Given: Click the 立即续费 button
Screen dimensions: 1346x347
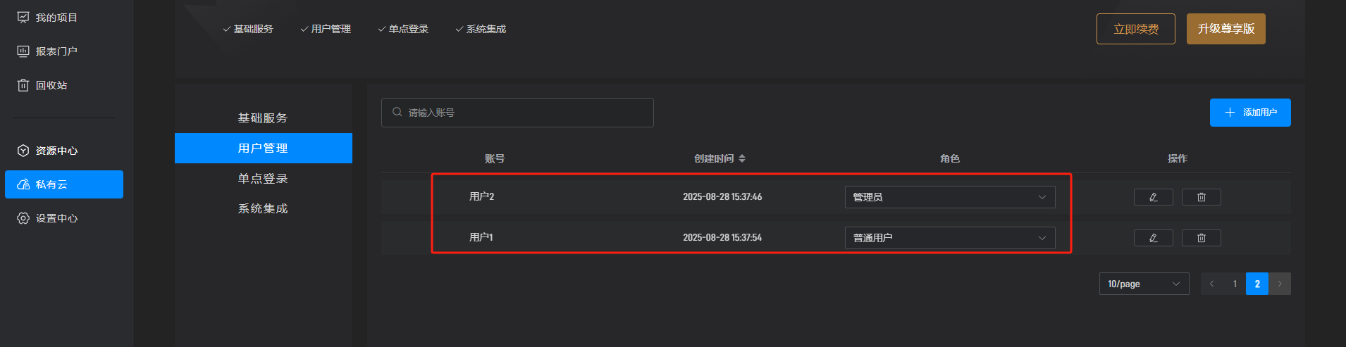Looking at the screenshot, I should 1135,29.
